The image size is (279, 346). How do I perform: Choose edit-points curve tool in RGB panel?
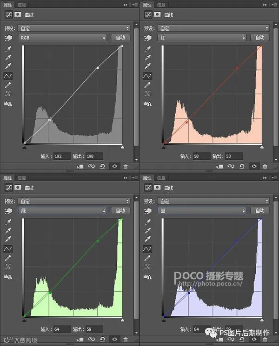(8, 76)
